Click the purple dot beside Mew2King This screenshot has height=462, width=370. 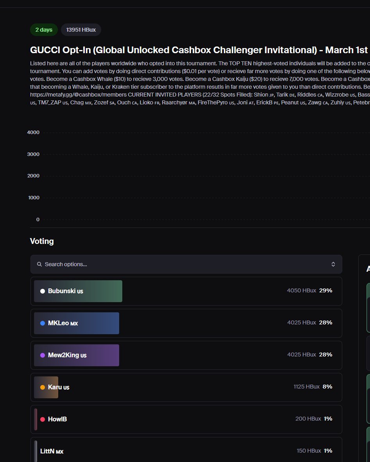click(43, 355)
